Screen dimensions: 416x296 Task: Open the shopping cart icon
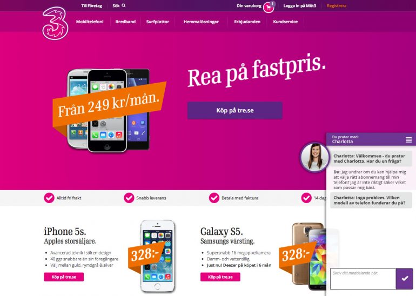click(269, 8)
